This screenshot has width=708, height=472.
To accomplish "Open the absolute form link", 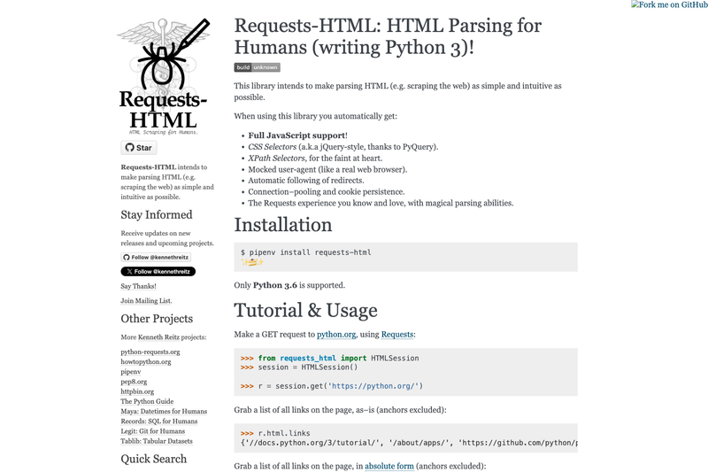I will click(389, 466).
